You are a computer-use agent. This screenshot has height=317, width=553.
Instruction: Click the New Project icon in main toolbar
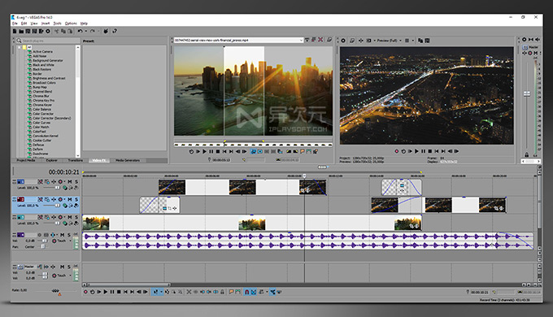[x=15, y=31]
